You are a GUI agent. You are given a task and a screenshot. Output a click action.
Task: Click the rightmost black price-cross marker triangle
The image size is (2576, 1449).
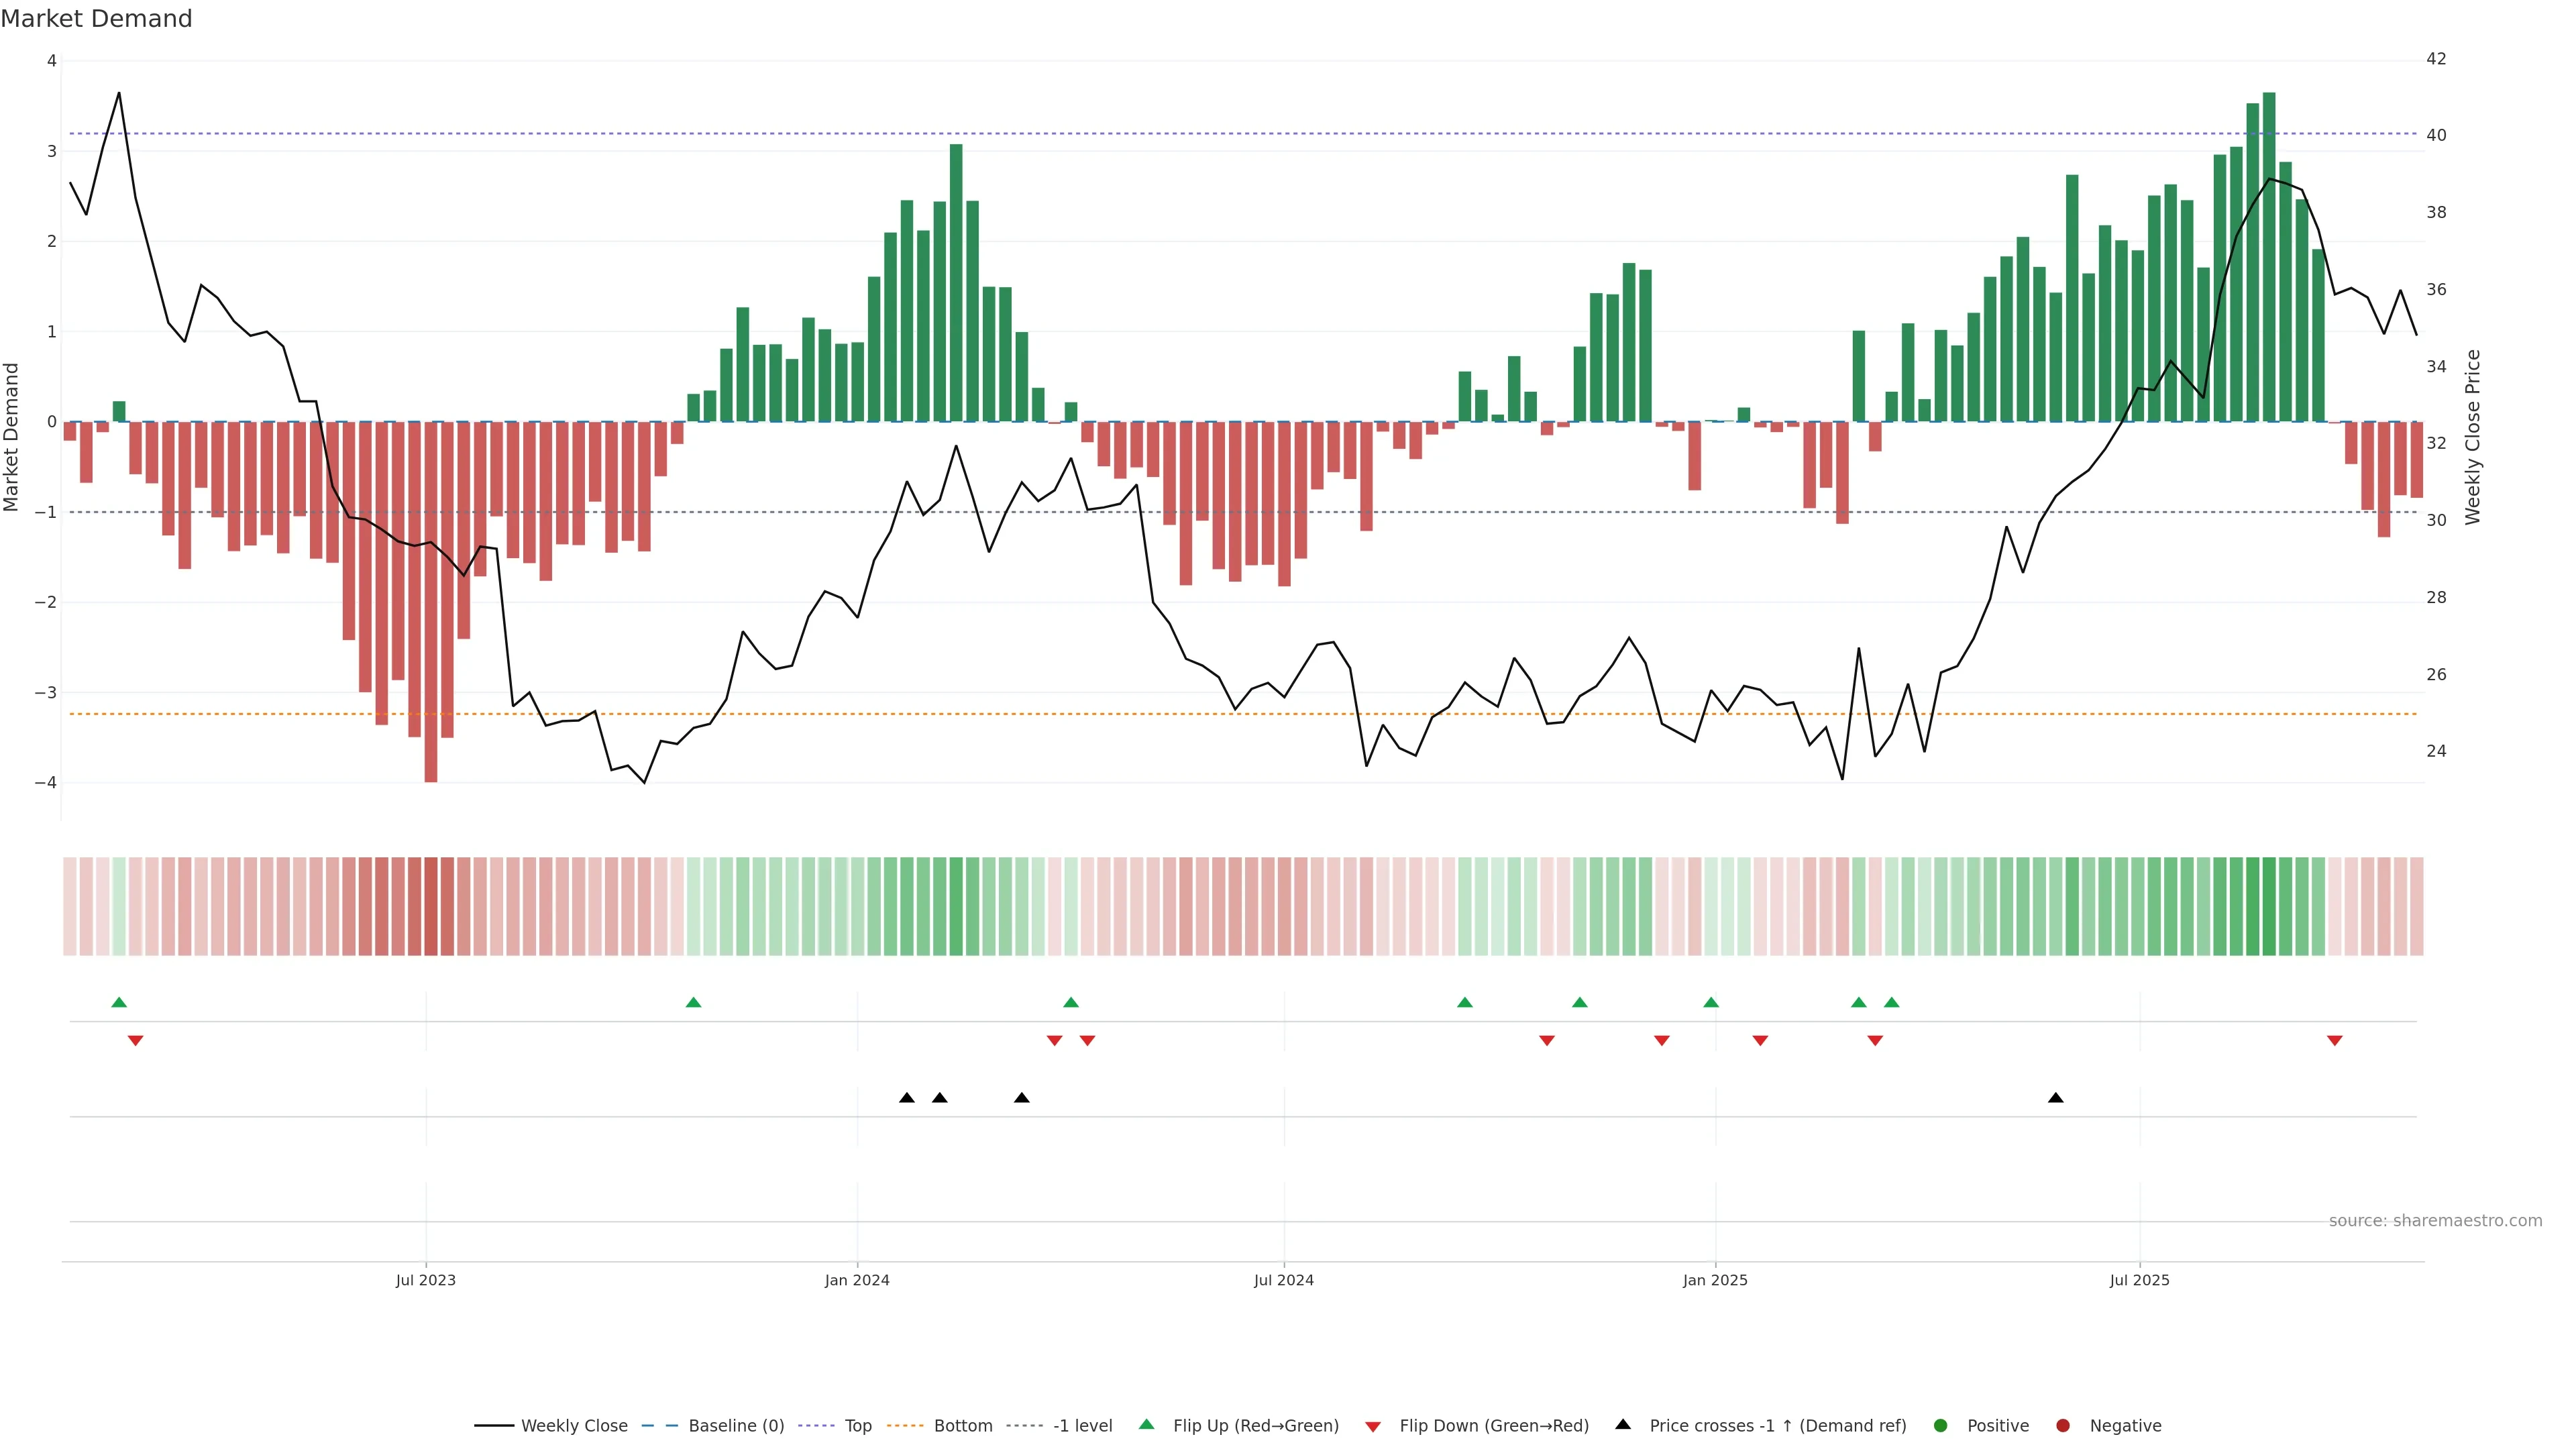[x=2056, y=1098]
